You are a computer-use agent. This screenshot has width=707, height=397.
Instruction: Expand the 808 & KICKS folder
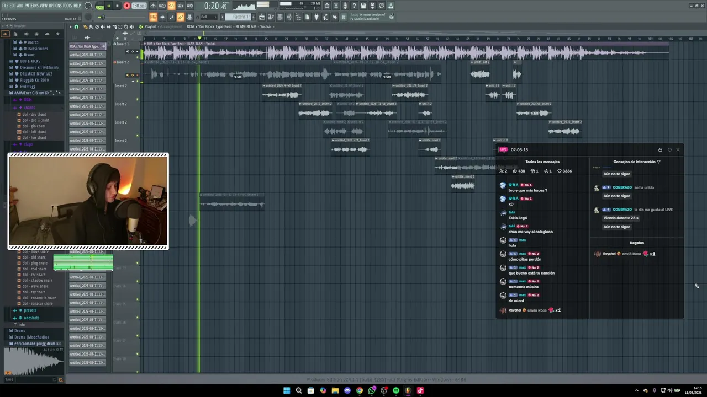(30, 61)
